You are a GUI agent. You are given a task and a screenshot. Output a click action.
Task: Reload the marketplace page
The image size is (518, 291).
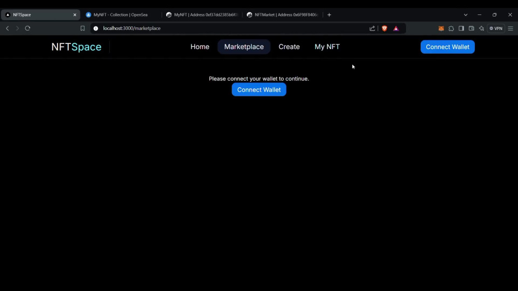[x=28, y=28]
